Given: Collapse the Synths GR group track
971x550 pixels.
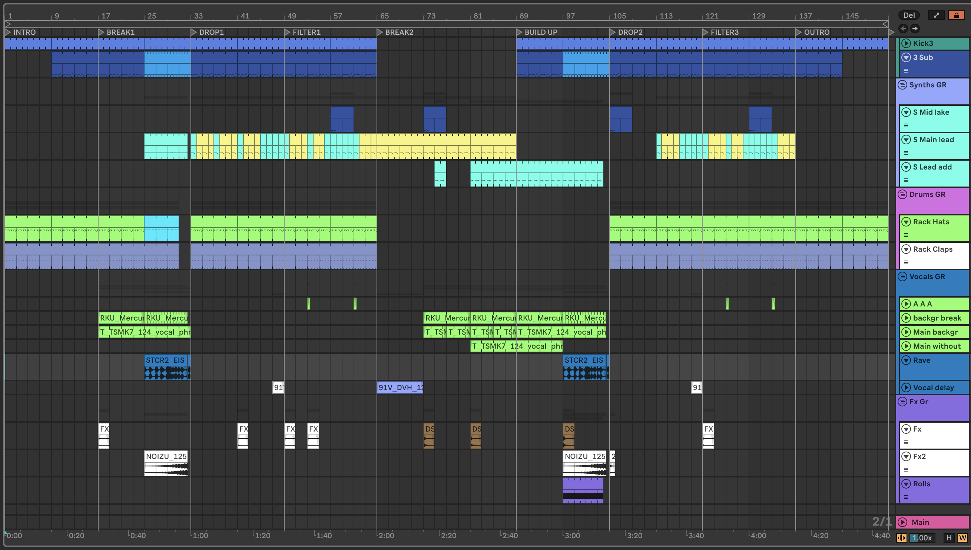Looking at the screenshot, I should pyautogui.click(x=902, y=85).
